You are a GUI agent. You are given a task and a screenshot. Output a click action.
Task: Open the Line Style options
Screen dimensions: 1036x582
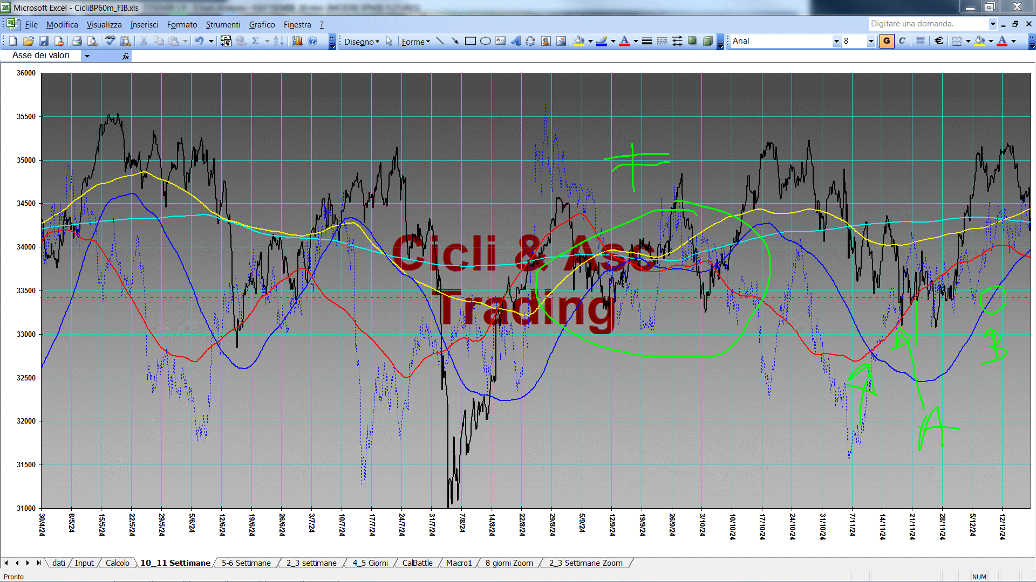coord(647,41)
